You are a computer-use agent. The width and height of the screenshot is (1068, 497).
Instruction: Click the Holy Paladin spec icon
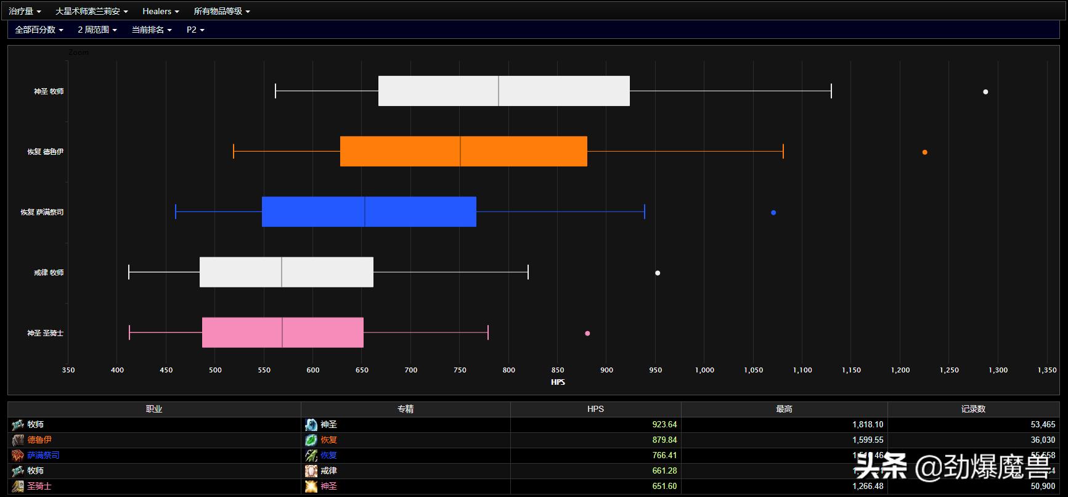[x=311, y=487]
